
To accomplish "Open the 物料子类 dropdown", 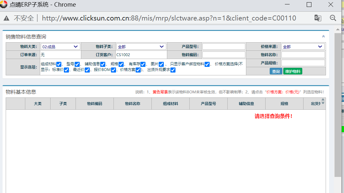I will (x=141, y=47).
